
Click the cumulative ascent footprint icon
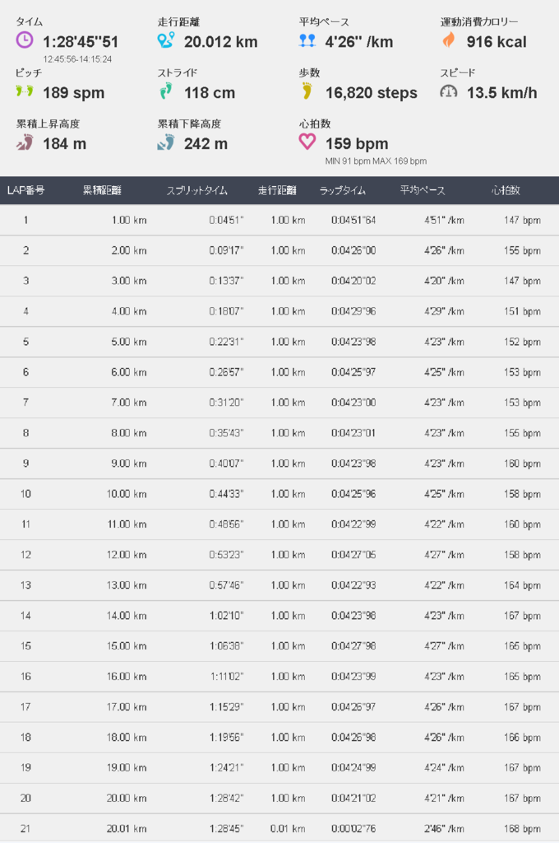point(25,142)
